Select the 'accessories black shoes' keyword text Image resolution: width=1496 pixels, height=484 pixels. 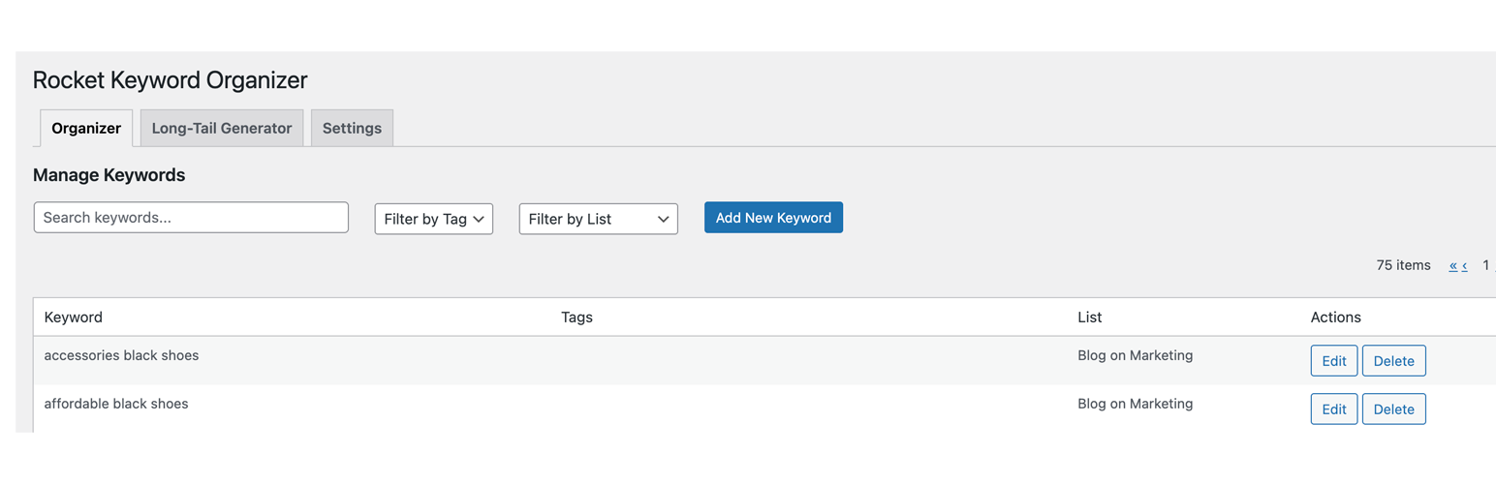tap(121, 355)
